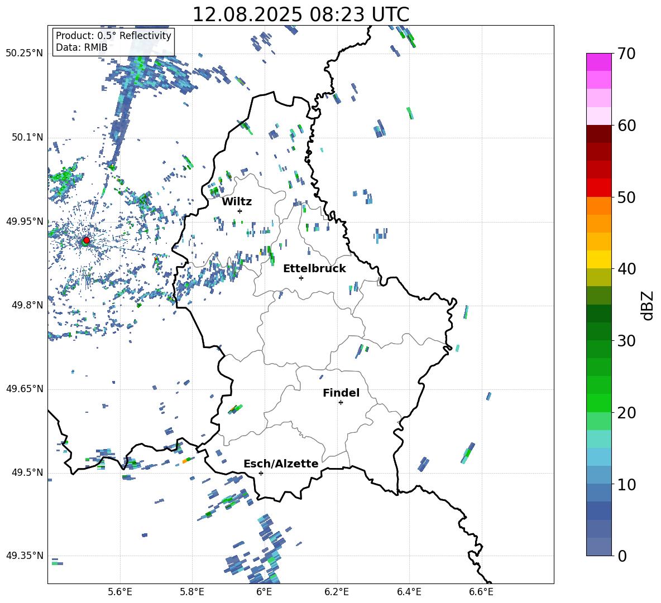Click the 49.95°N latitude label
The height and width of the screenshot is (603, 661).
[25, 221]
